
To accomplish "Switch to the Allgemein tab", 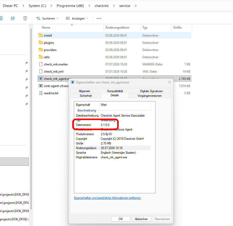I will coord(84,91).
